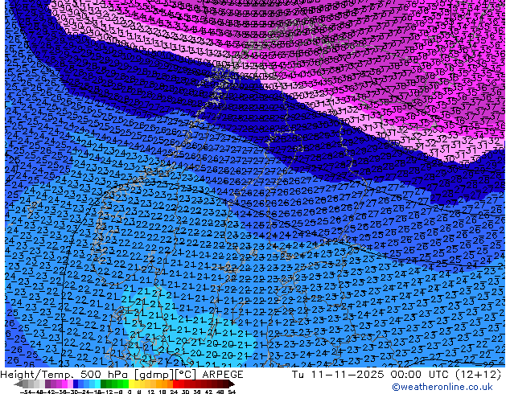Pick the dark maroon end of the temperature scale
The image size is (510, 394).
[231, 384]
